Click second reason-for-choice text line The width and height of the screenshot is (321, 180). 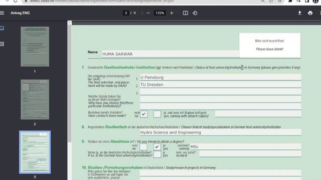click(x=220, y=106)
